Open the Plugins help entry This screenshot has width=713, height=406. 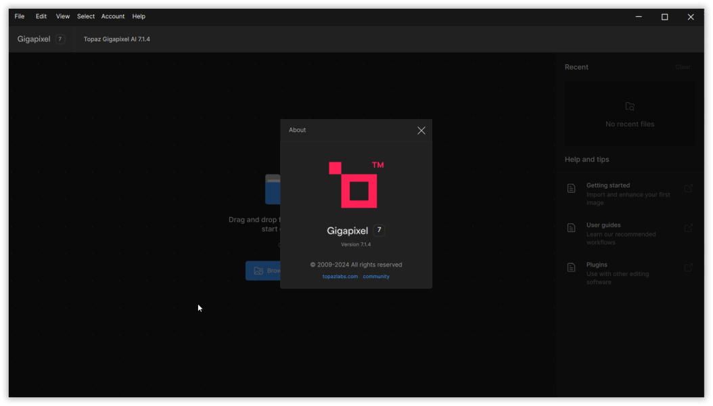[630, 273]
